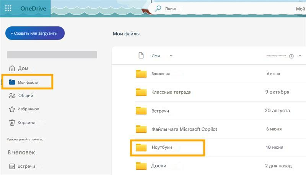The image size is (306, 175).
Task: Click the Корзина trash icon
Action: [12, 123]
